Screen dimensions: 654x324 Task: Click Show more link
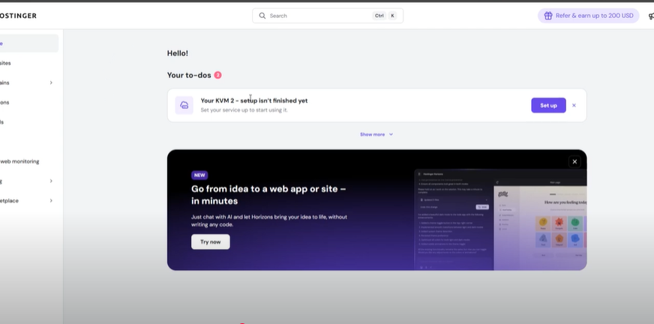(x=372, y=134)
